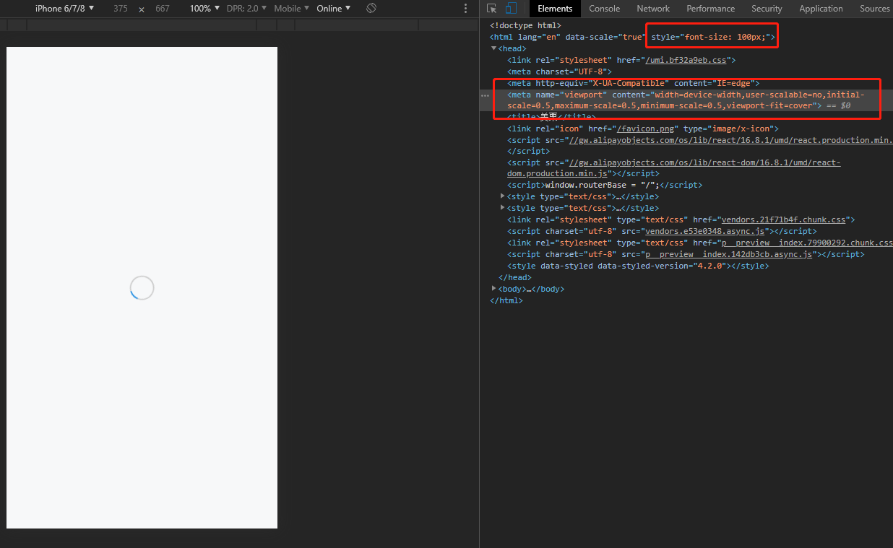Click the ellipsis beside the viewport meta row
The image size is (893, 548).
pyautogui.click(x=485, y=95)
